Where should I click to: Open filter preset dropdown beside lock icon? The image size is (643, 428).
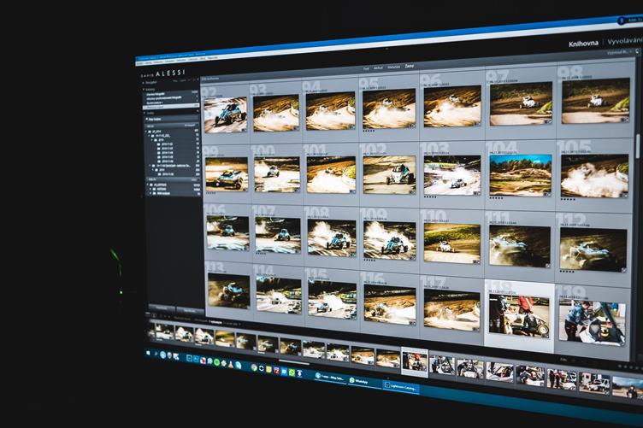[618, 52]
